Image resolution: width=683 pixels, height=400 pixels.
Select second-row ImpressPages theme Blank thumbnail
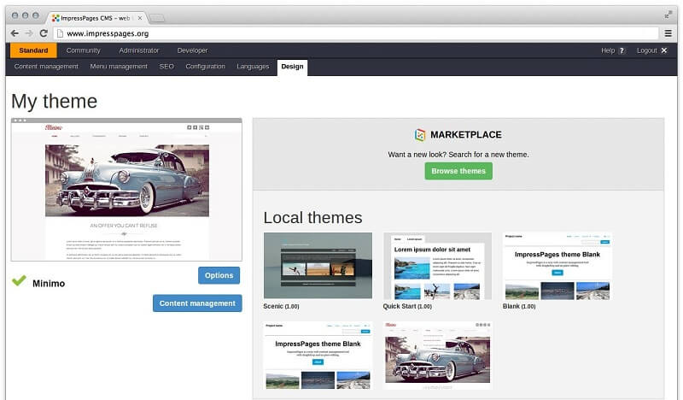coord(318,356)
